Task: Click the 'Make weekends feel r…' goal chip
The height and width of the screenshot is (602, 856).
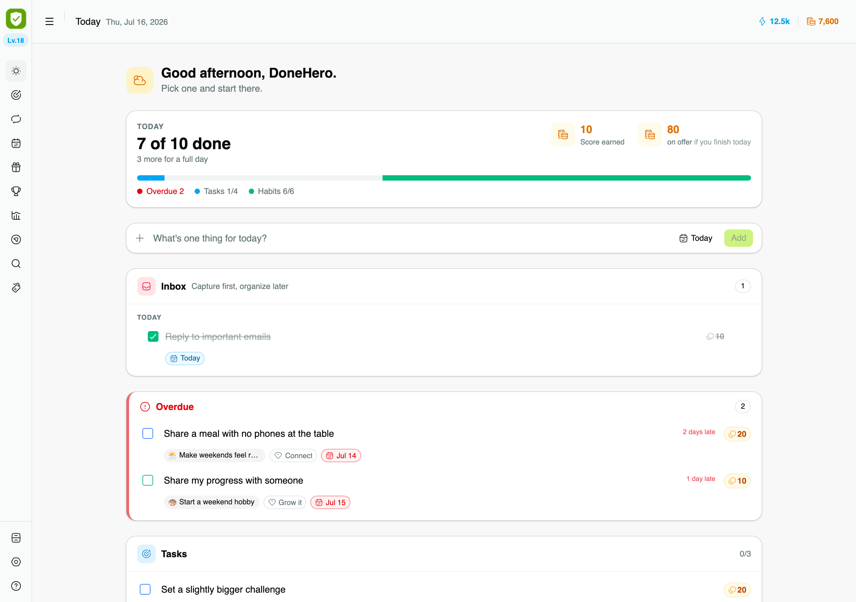Action: point(214,456)
